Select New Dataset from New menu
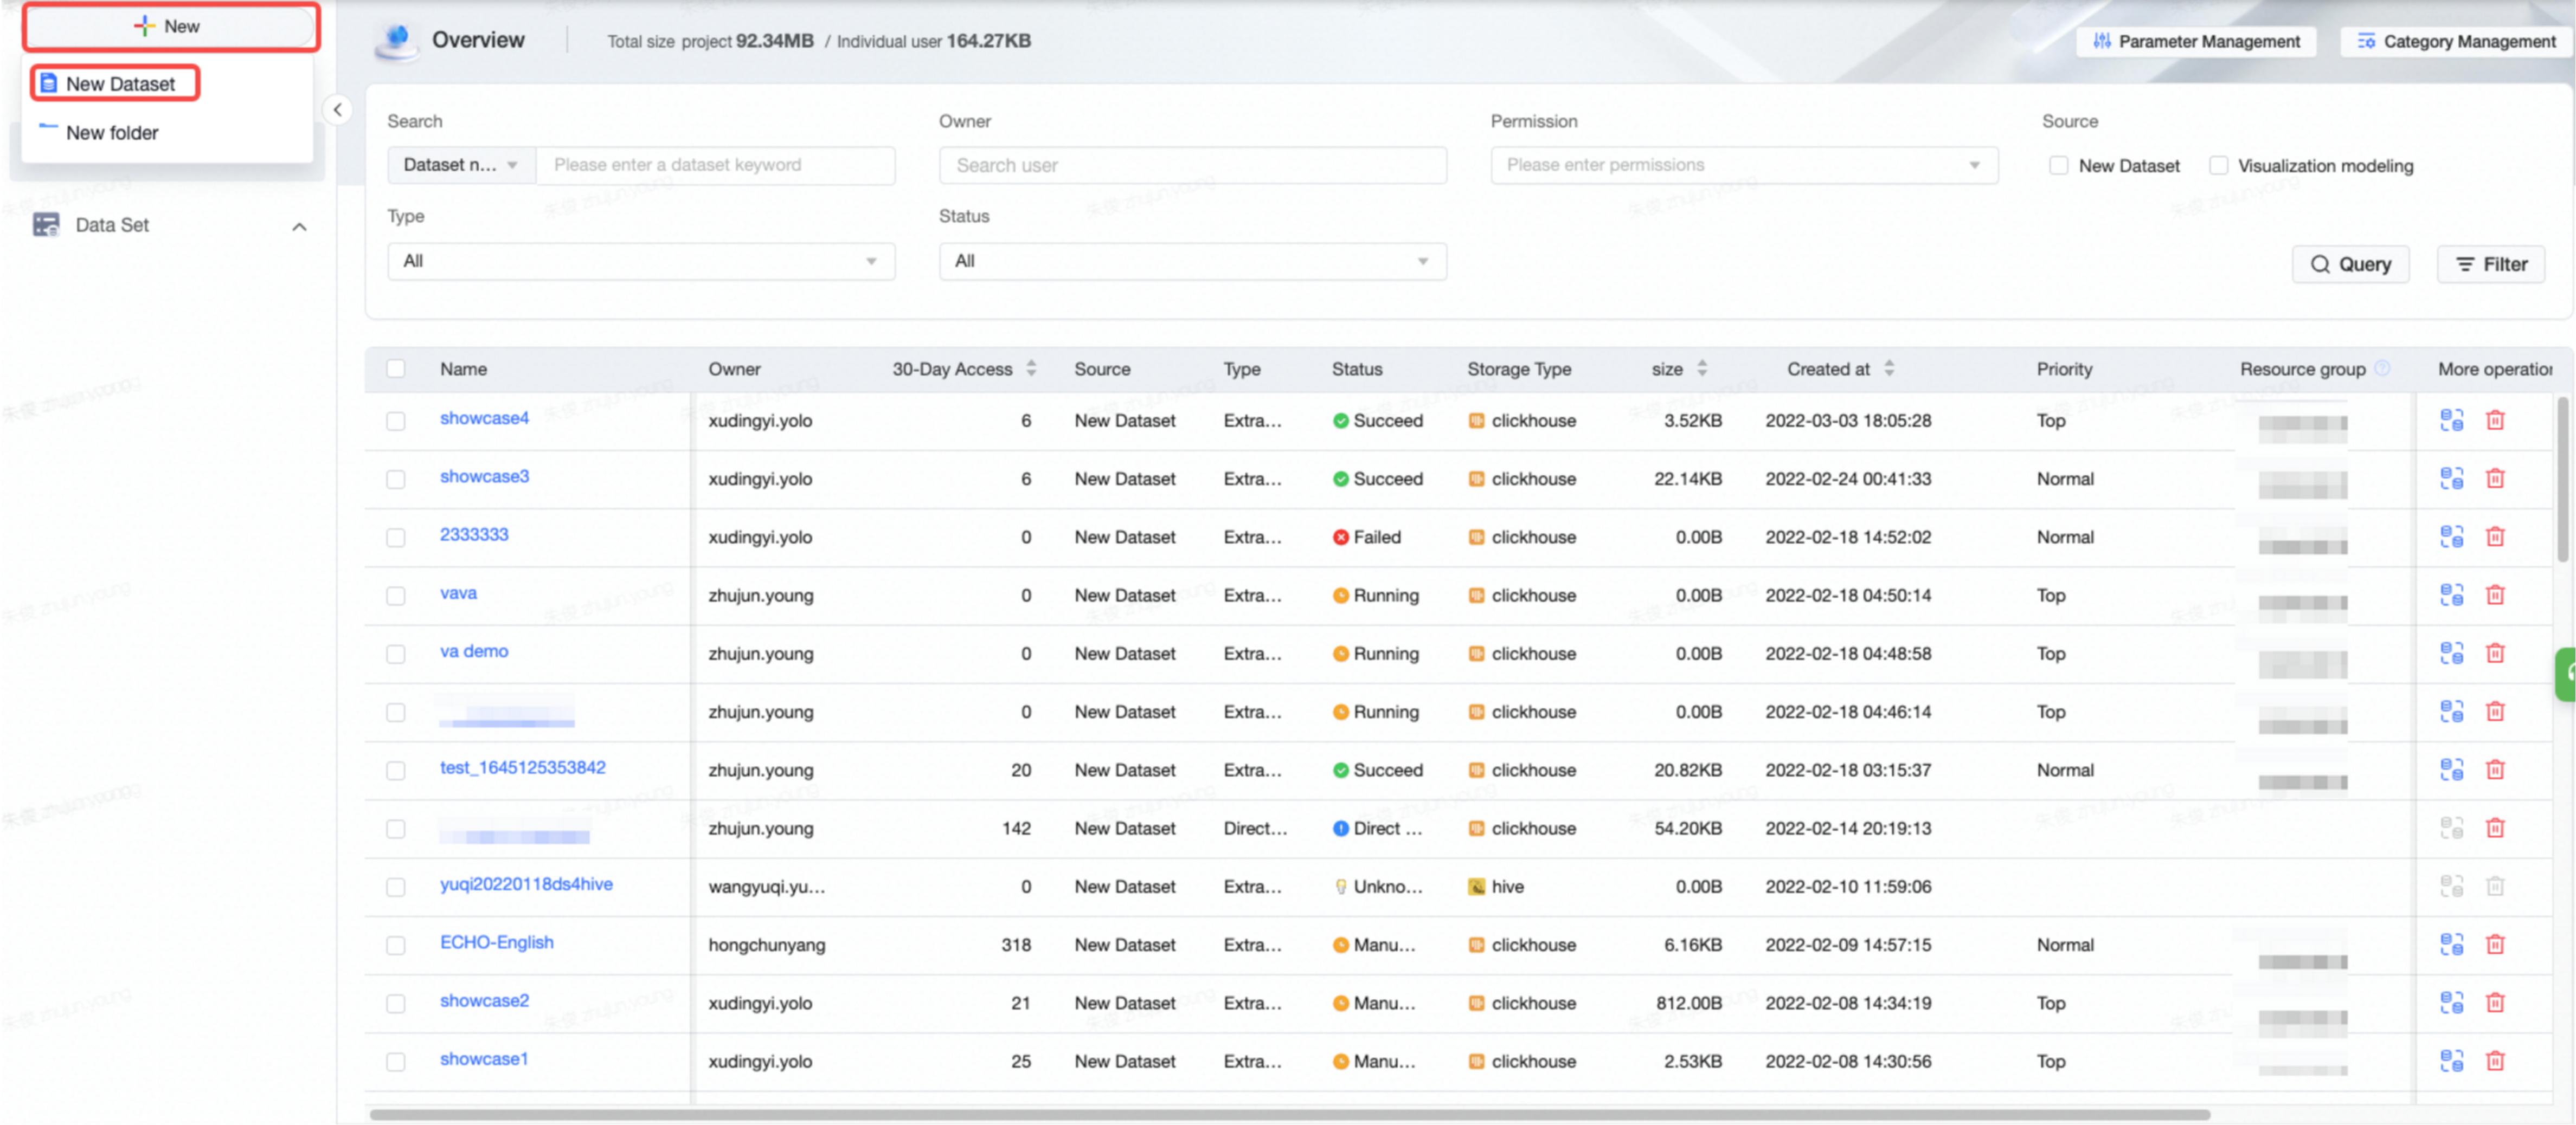This screenshot has width=2576, height=1125. click(x=116, y=84)
